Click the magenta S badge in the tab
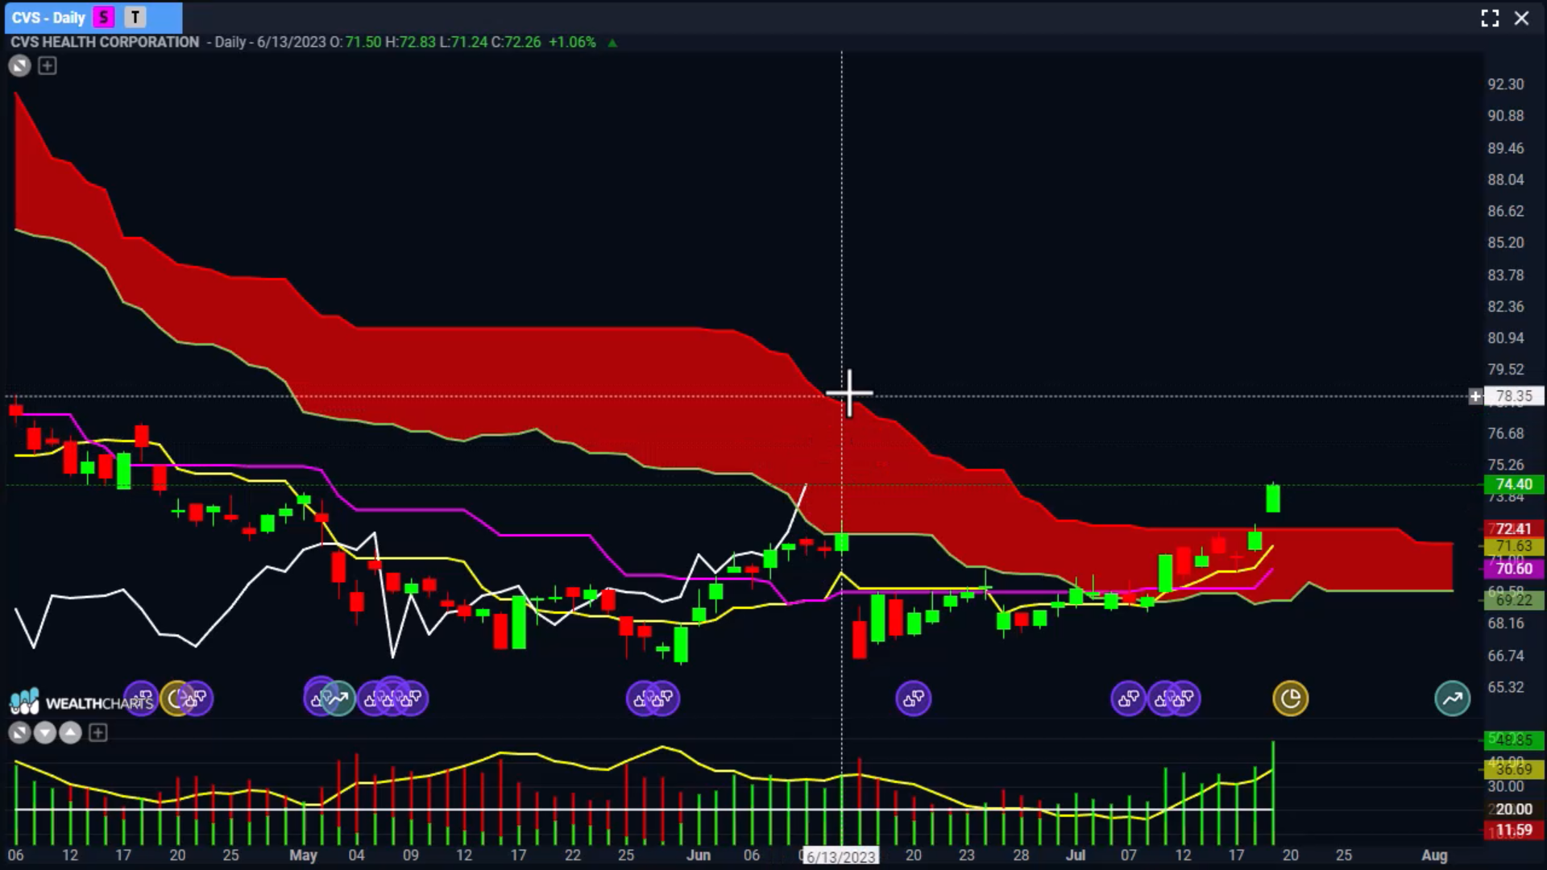Image resolution: width=1547 pixels, height=870 pixels. pos(103,17)
